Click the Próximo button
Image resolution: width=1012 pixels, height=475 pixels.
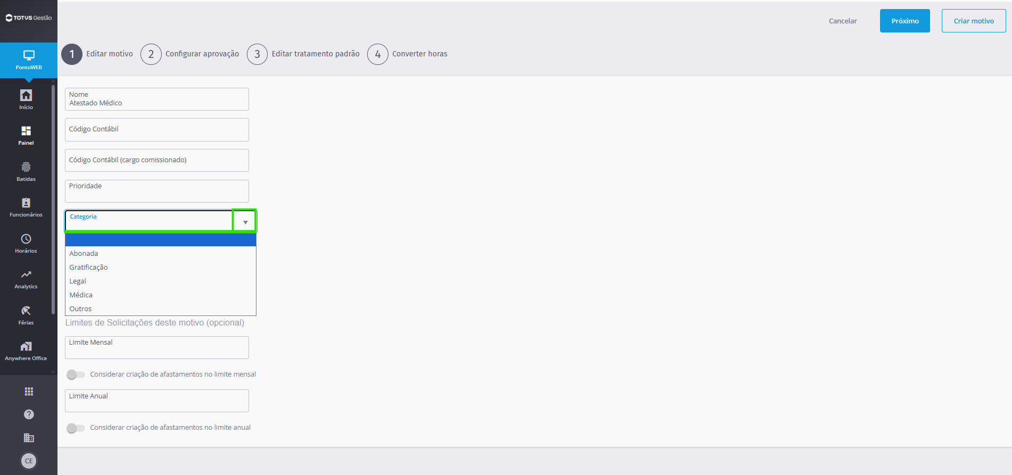(x=905, y=21)
